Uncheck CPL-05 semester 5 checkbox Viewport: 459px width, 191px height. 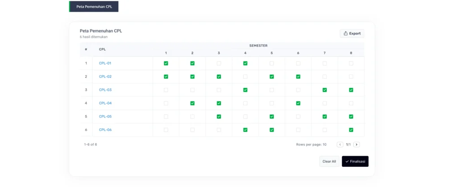click(272, 117)
